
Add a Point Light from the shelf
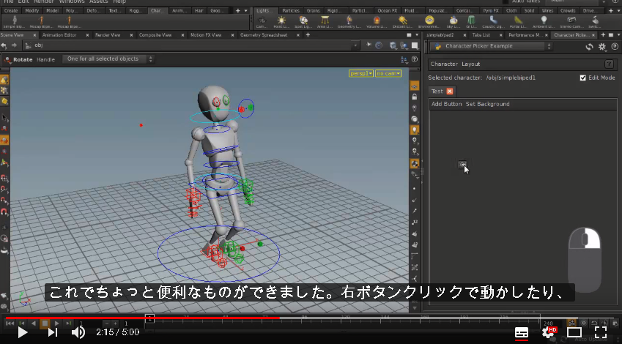click(x=281, y=22)
